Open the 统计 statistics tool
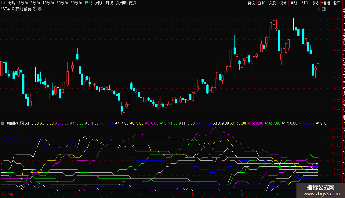 (283, 3)
